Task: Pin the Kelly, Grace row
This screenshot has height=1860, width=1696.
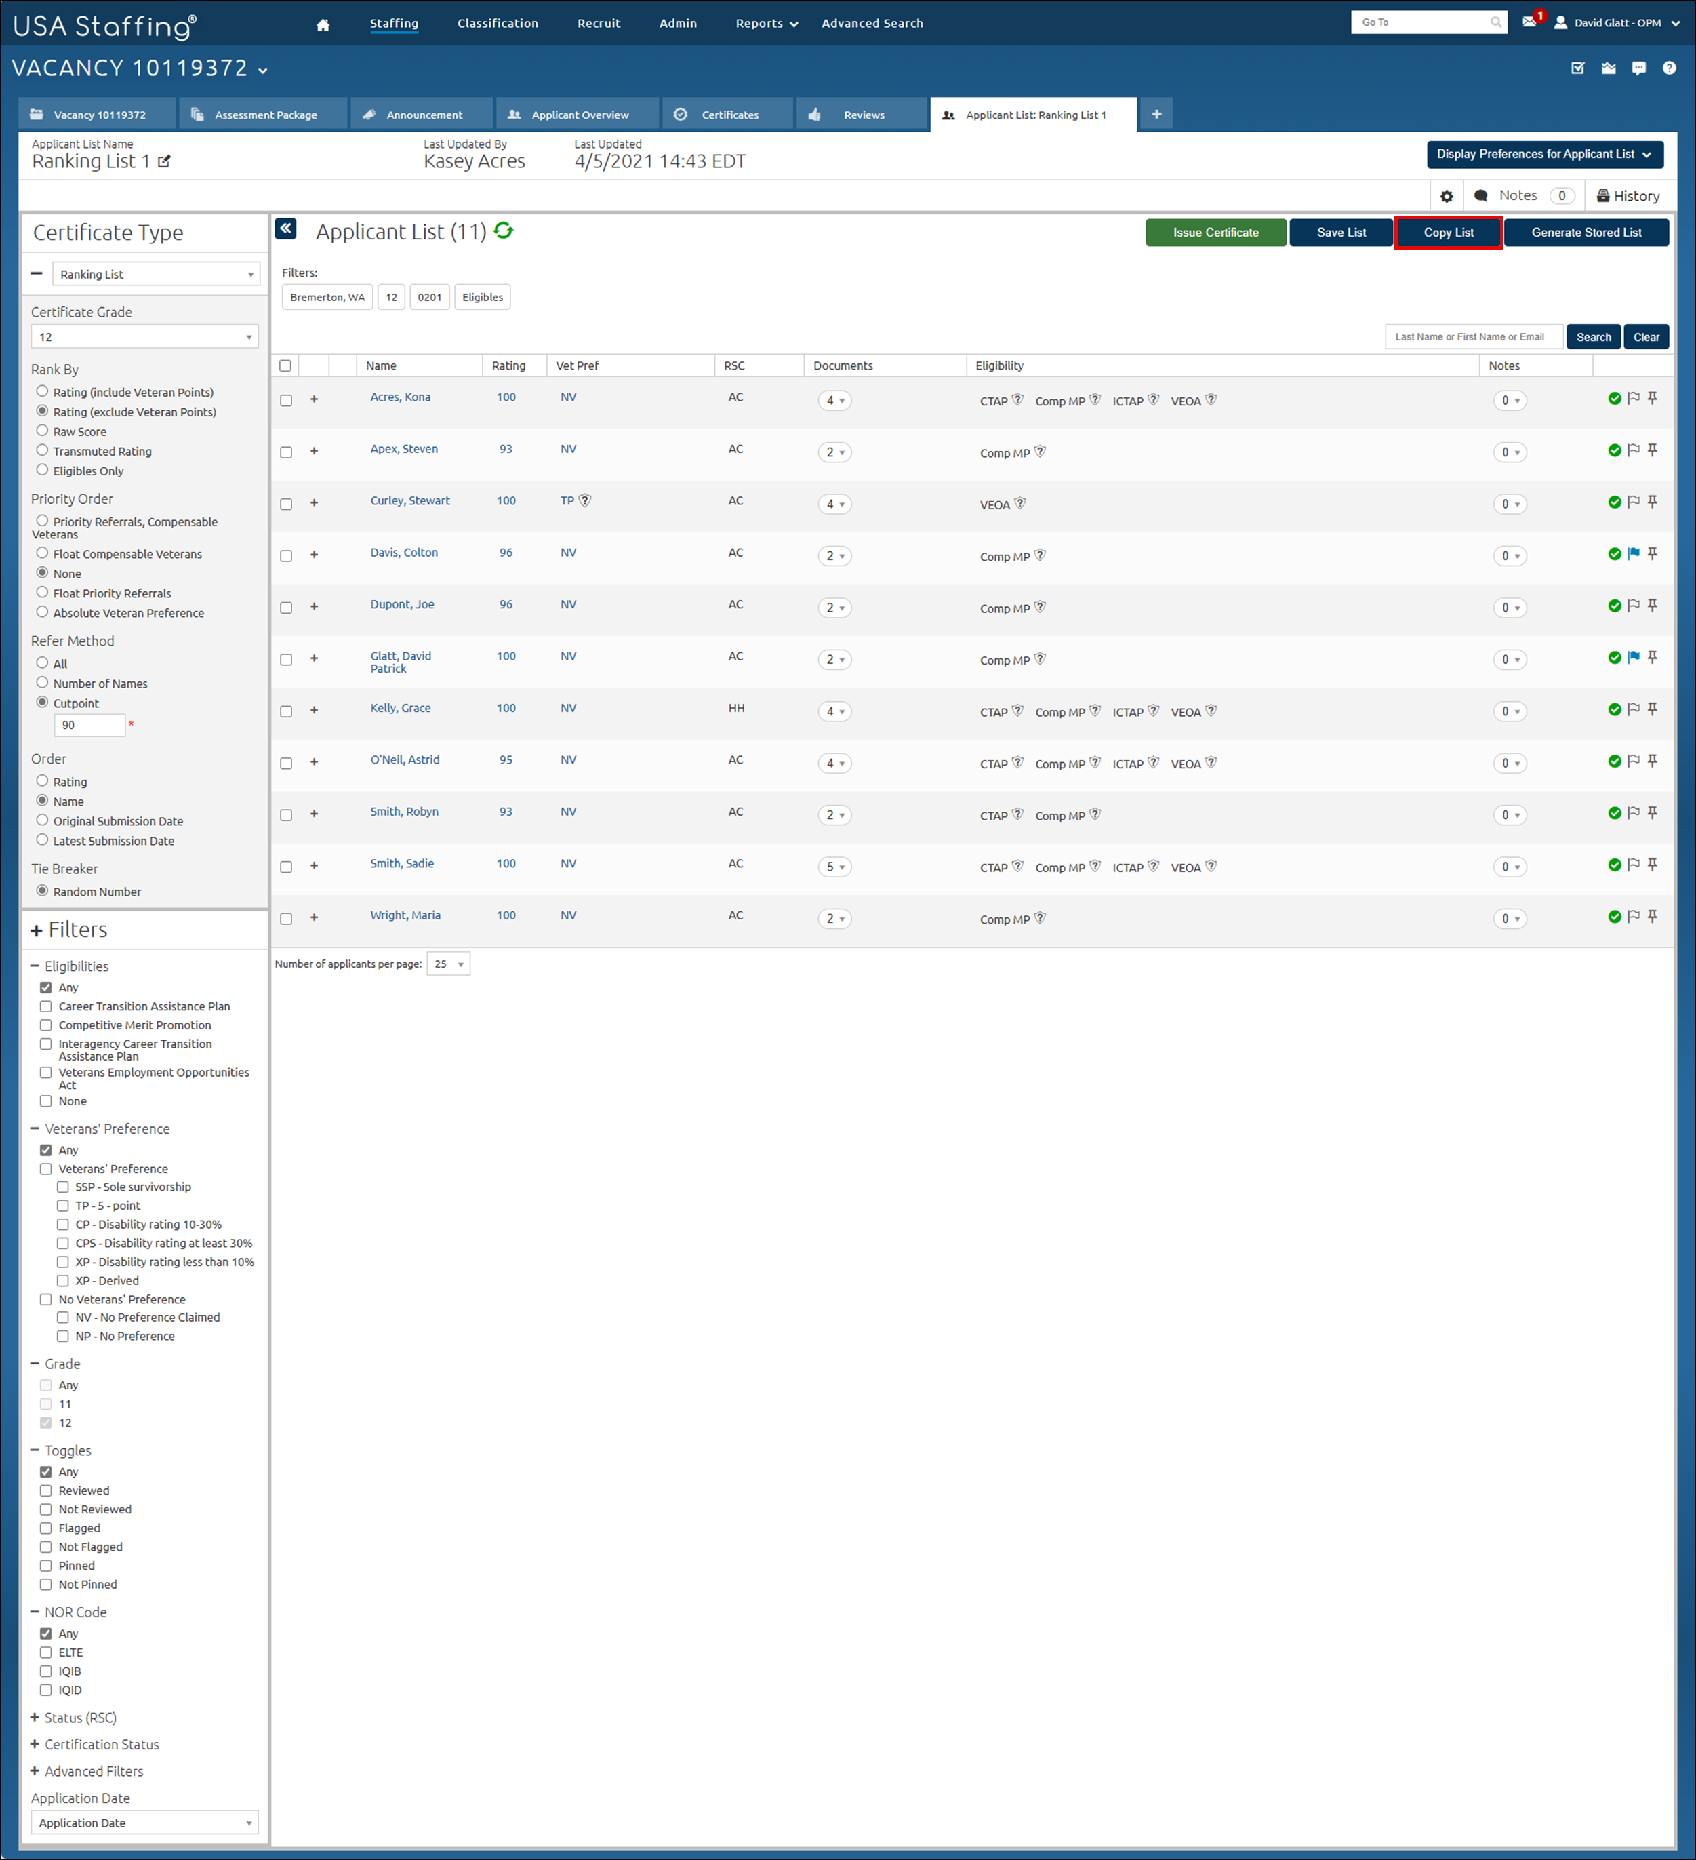Action: click(1653, 709)
